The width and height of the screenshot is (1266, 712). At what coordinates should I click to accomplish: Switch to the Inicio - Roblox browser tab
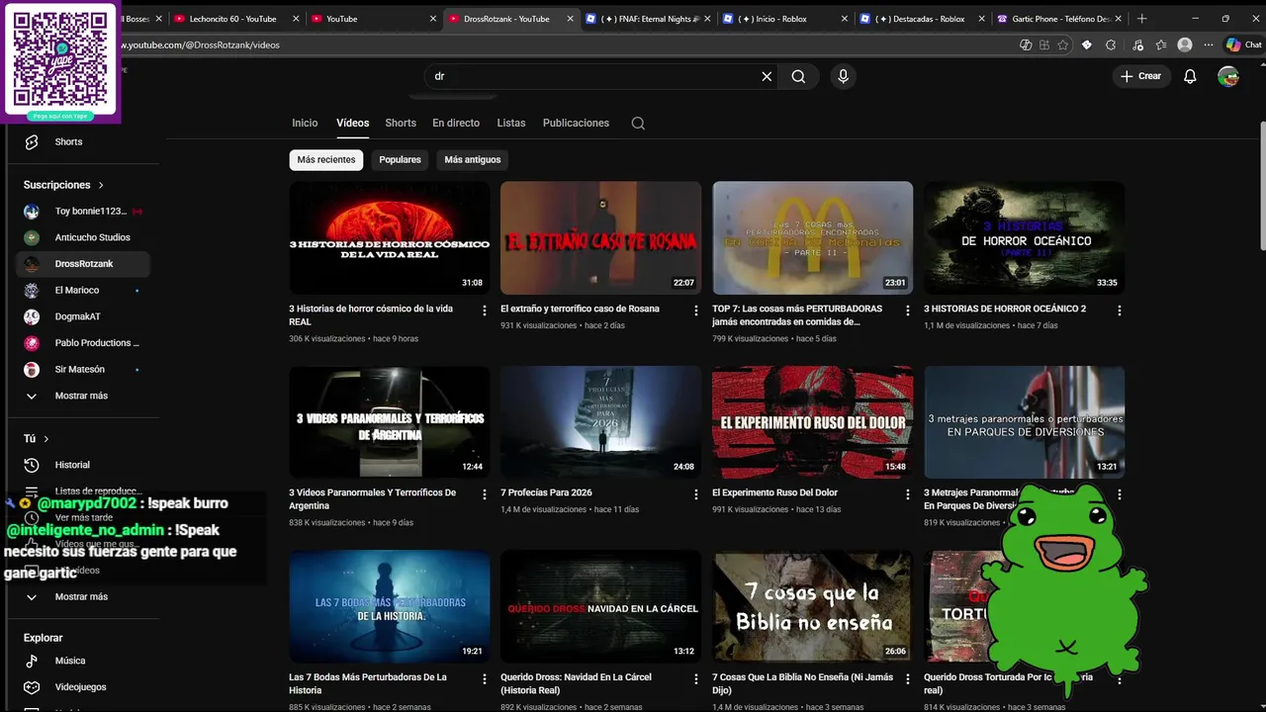point(784,19)
